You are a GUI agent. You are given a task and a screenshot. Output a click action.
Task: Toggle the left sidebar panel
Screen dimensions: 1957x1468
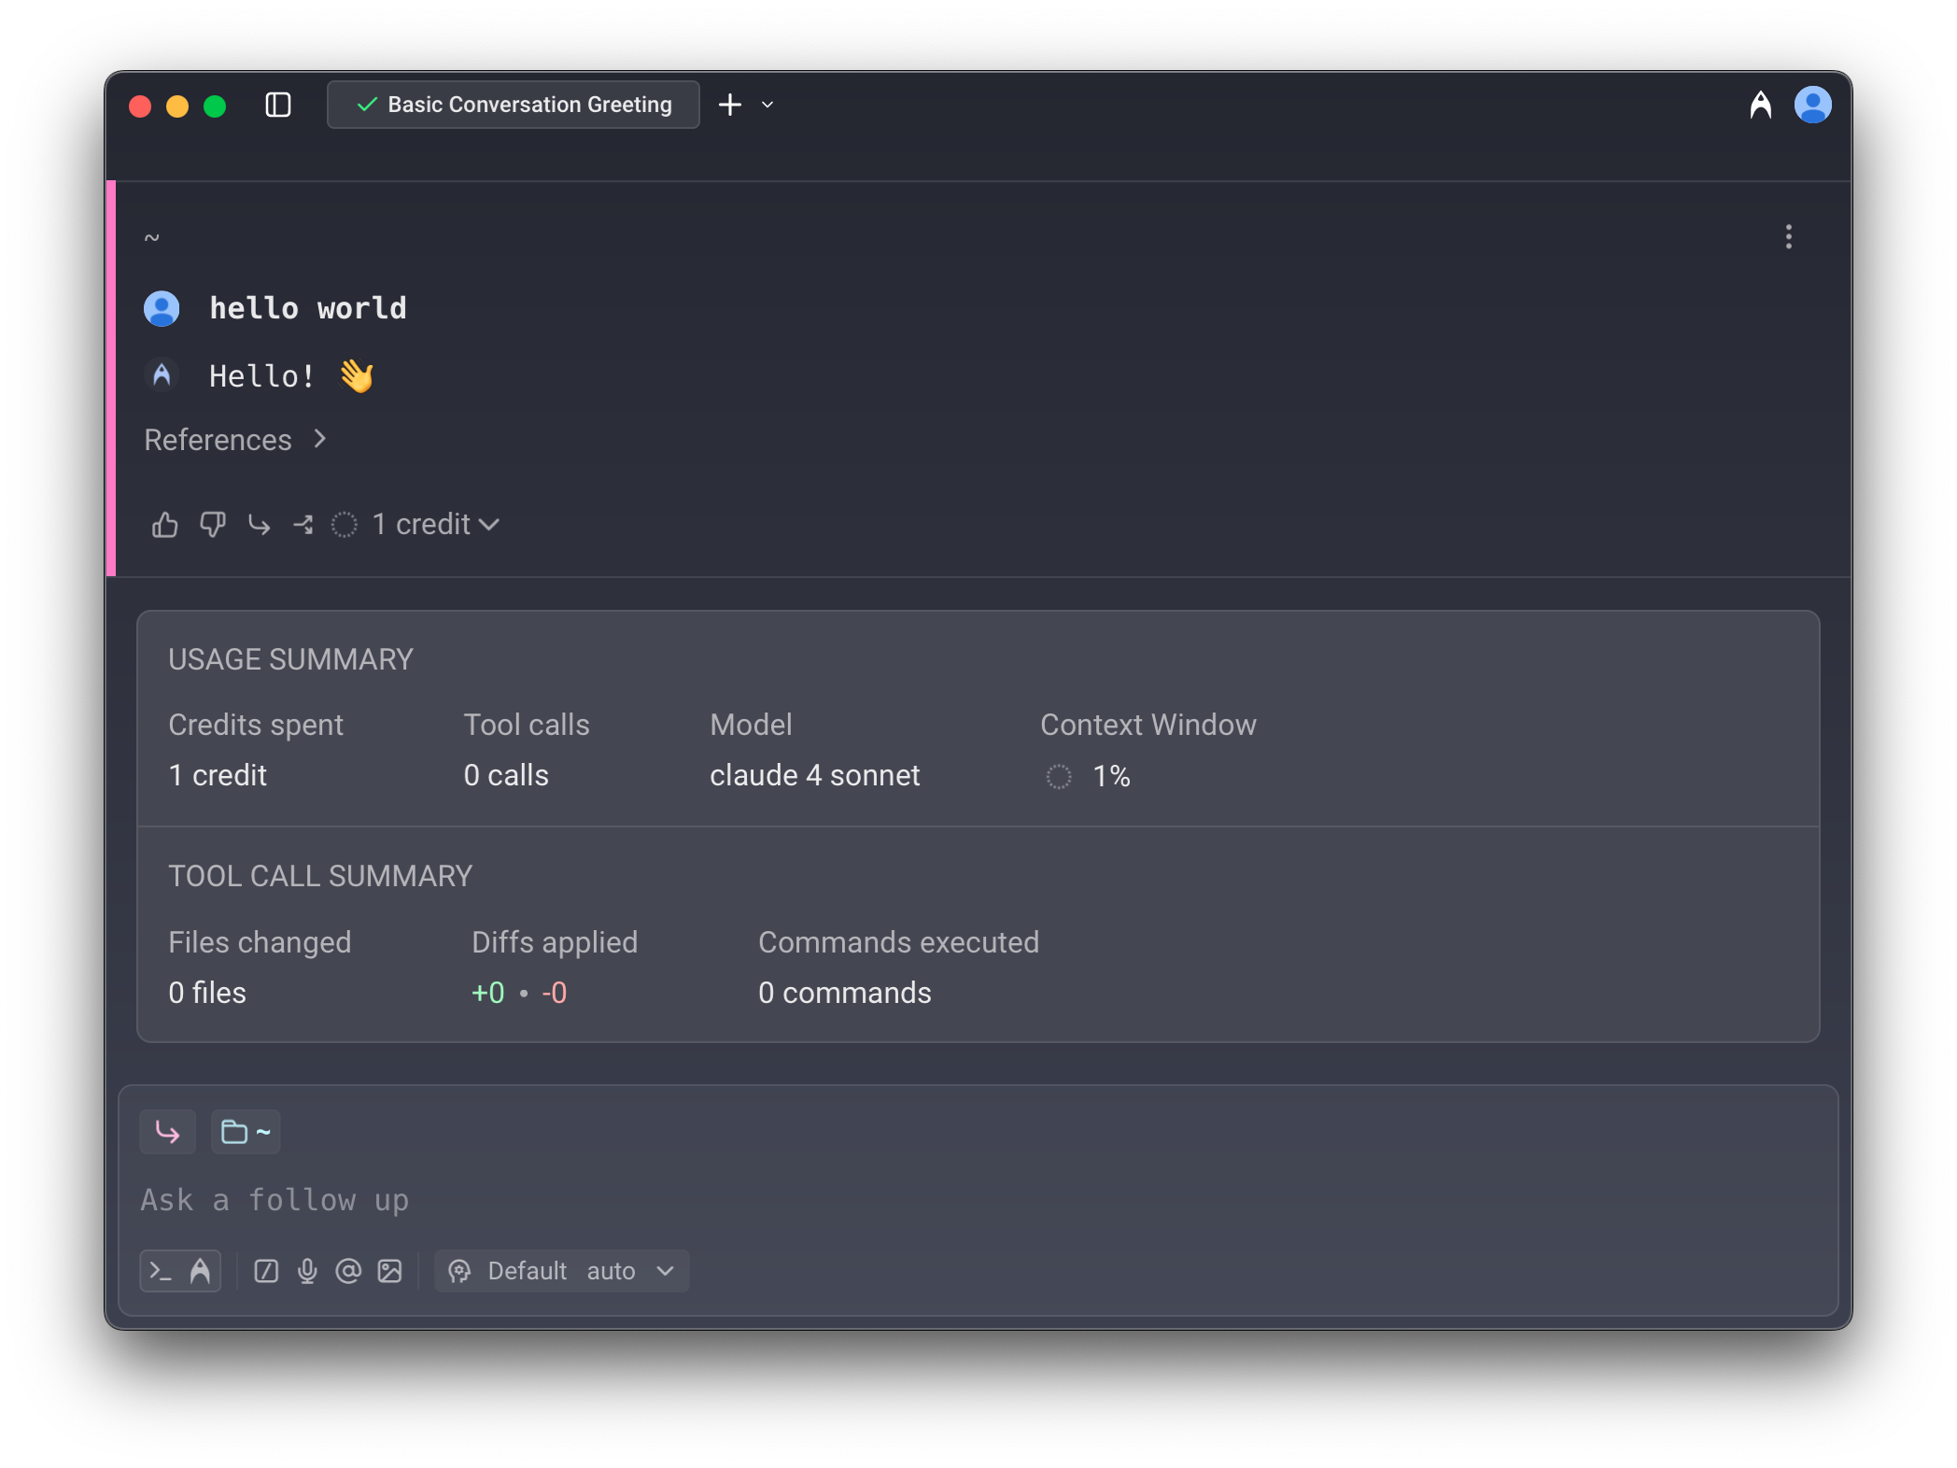click(x=278, y=105)
